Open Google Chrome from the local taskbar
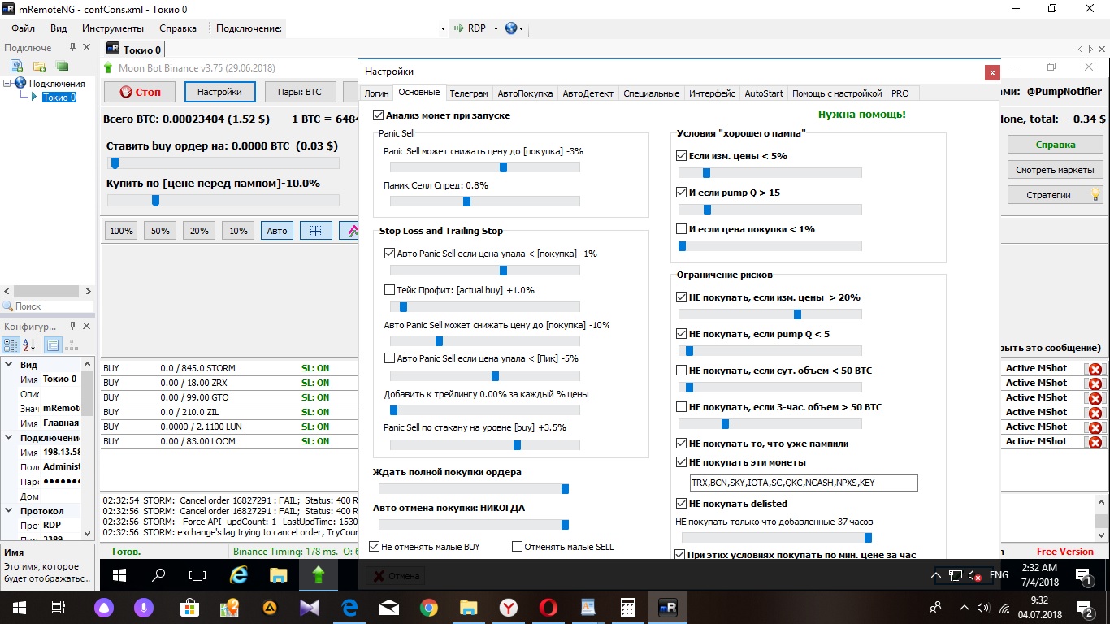Viewport: 1110px width, 624px height. pos(429,608)
